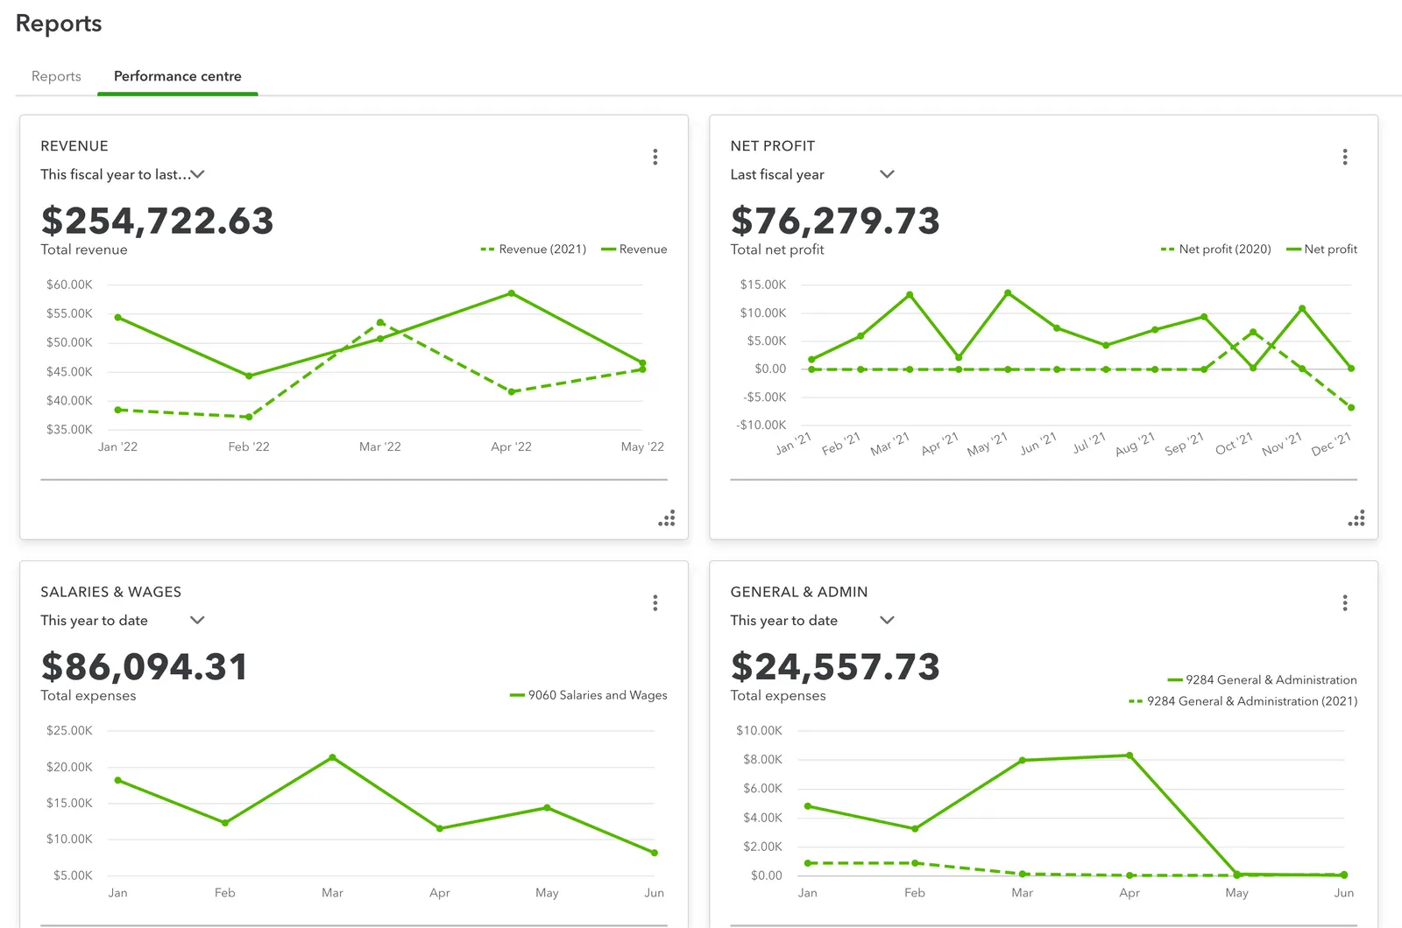Click the Revenue card resize handle dots

(667, 518)
